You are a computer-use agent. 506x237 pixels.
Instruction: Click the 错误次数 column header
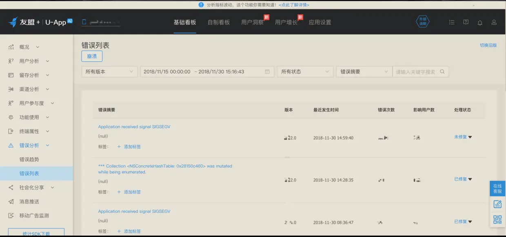[386, 110]
